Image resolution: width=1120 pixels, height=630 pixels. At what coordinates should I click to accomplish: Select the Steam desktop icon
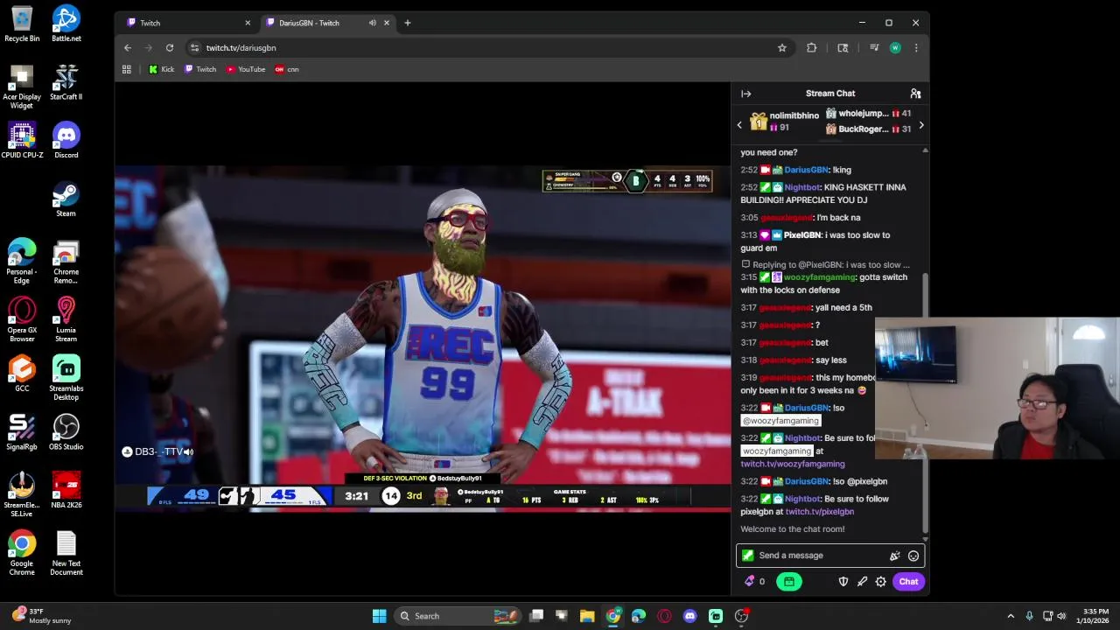[x=66, y=199]
